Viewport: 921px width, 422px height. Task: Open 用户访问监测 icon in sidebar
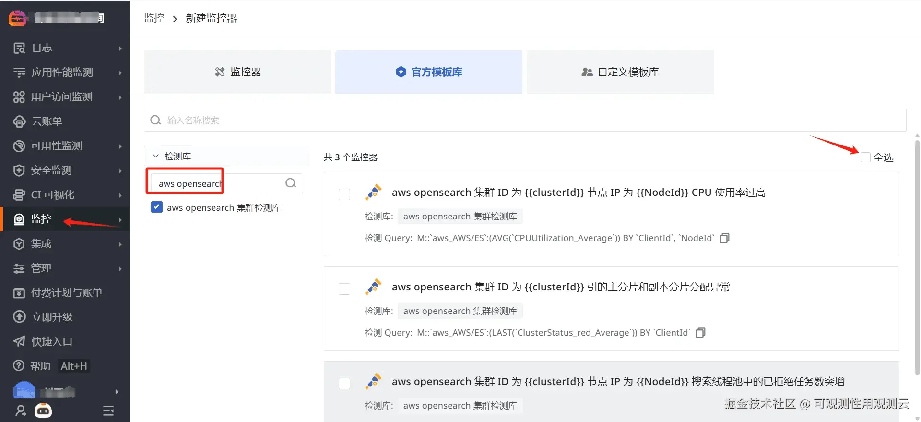pyautogui.click(x=19, y=97)
